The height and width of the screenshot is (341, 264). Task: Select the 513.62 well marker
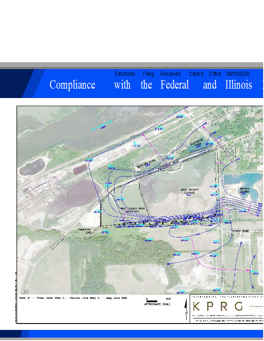89,160
